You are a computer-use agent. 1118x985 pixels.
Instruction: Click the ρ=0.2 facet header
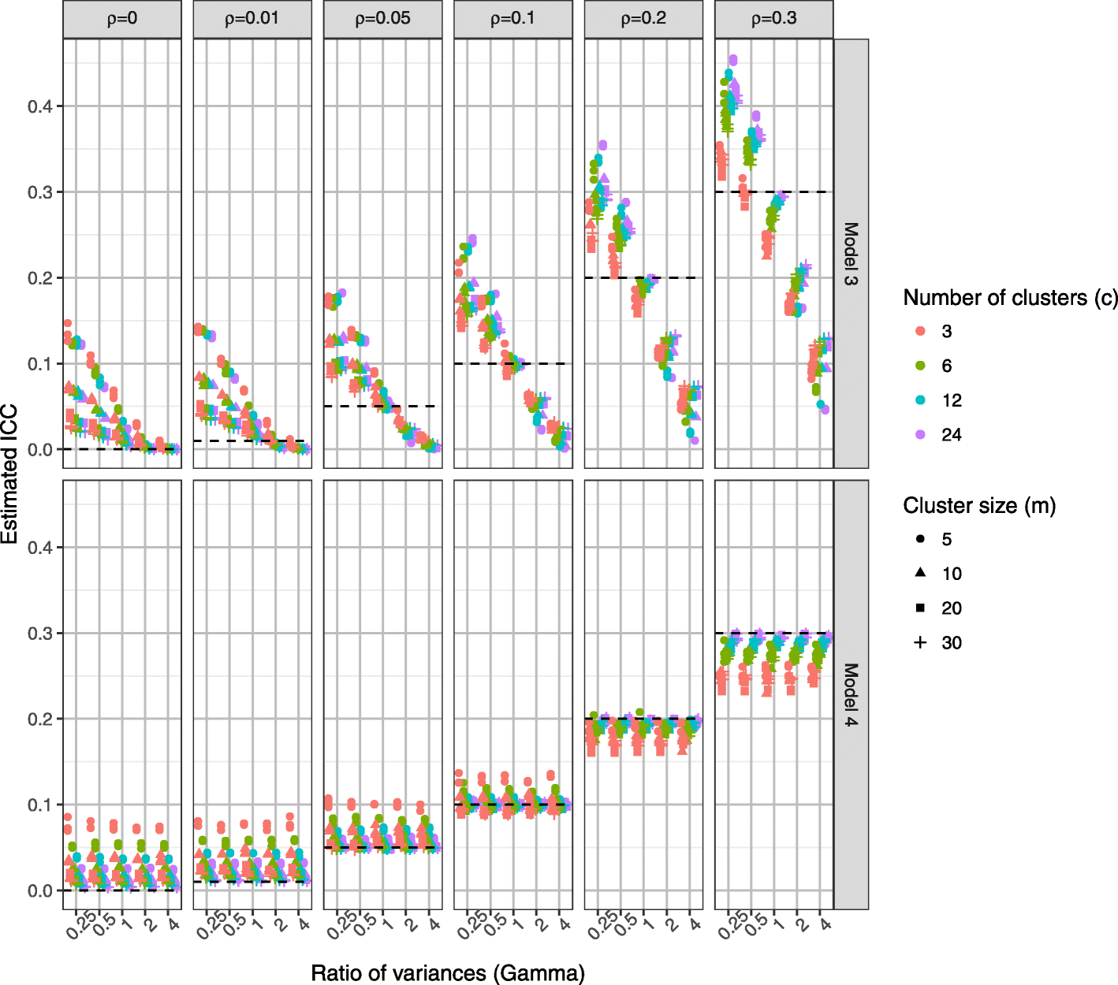(643, 19)
